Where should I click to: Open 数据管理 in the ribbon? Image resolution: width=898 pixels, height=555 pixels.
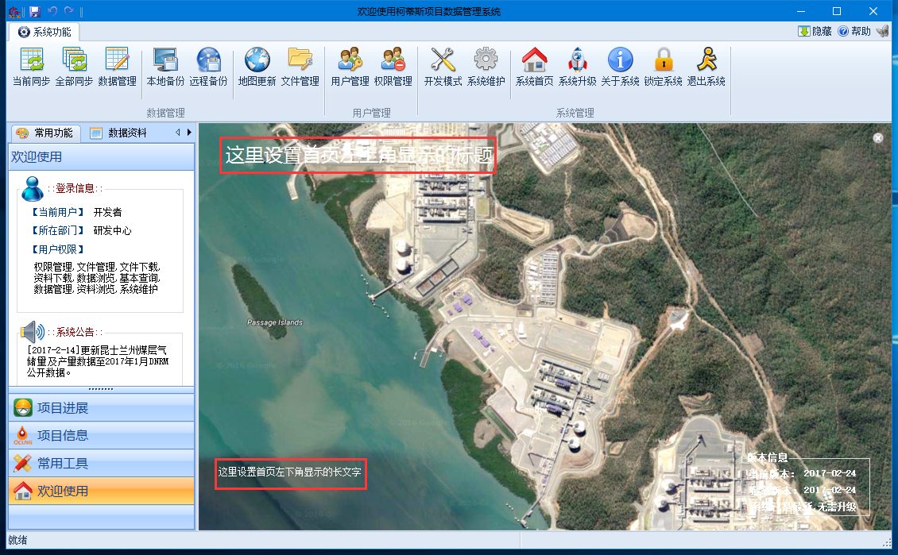coord(117,61)
